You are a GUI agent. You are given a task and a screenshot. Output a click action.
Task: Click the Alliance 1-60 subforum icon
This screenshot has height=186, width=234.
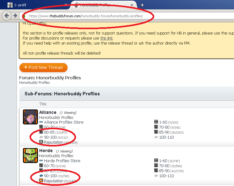(156, 122)
